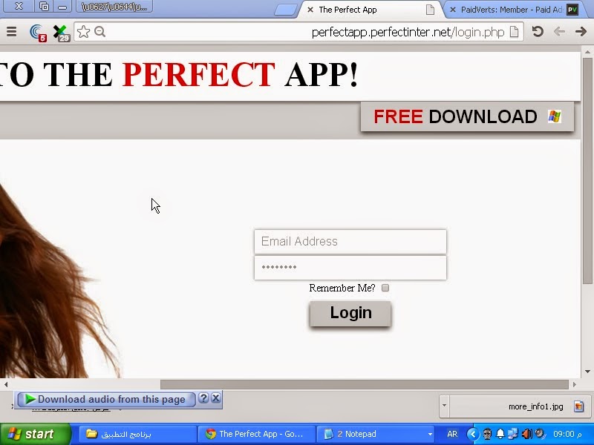Click the vertical scrollbar down arrow
Screen dimensions: 594x445
pyautogui.click(x=587, y=372)
